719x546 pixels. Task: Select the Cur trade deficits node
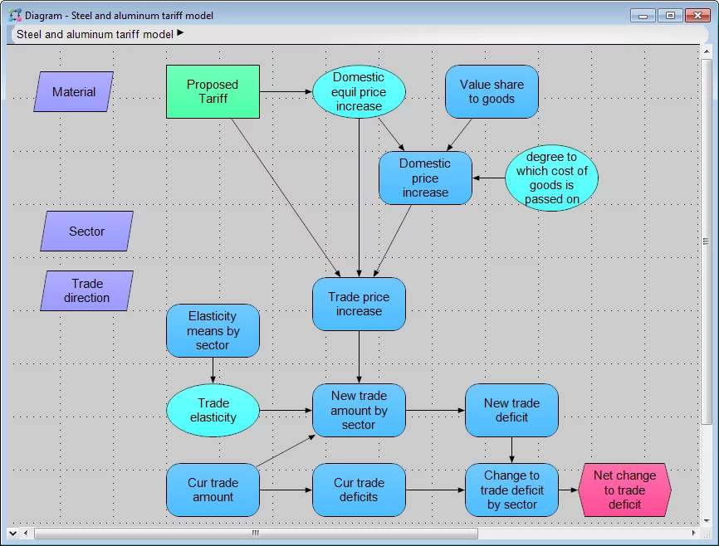tap(359, 490)
